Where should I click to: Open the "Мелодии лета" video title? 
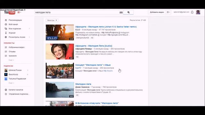pos(83,84)
